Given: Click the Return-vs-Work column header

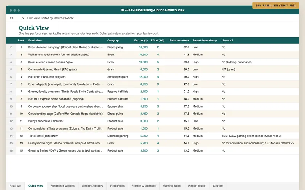Looking at the screenshot, I should pyautogui.click(x=179, y=40).
